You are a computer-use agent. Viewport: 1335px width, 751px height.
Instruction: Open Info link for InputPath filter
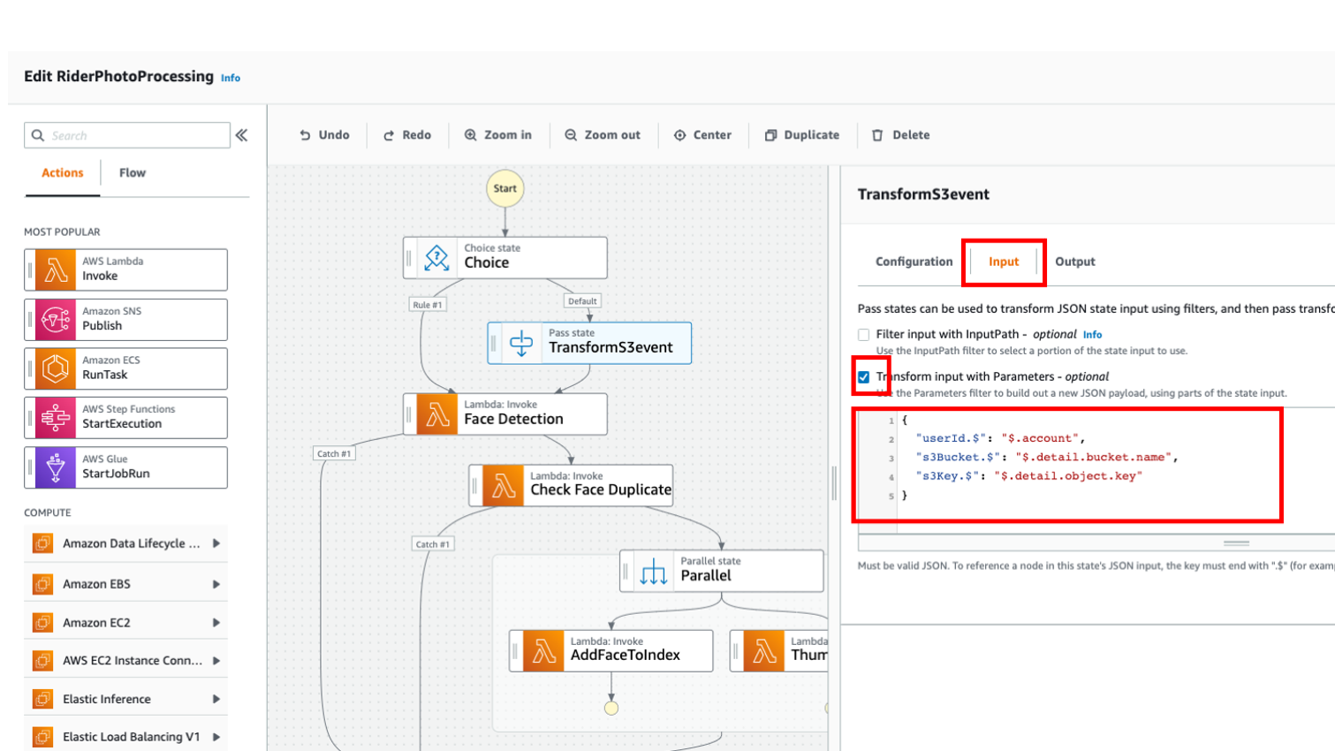click(x=1093, y=335)
